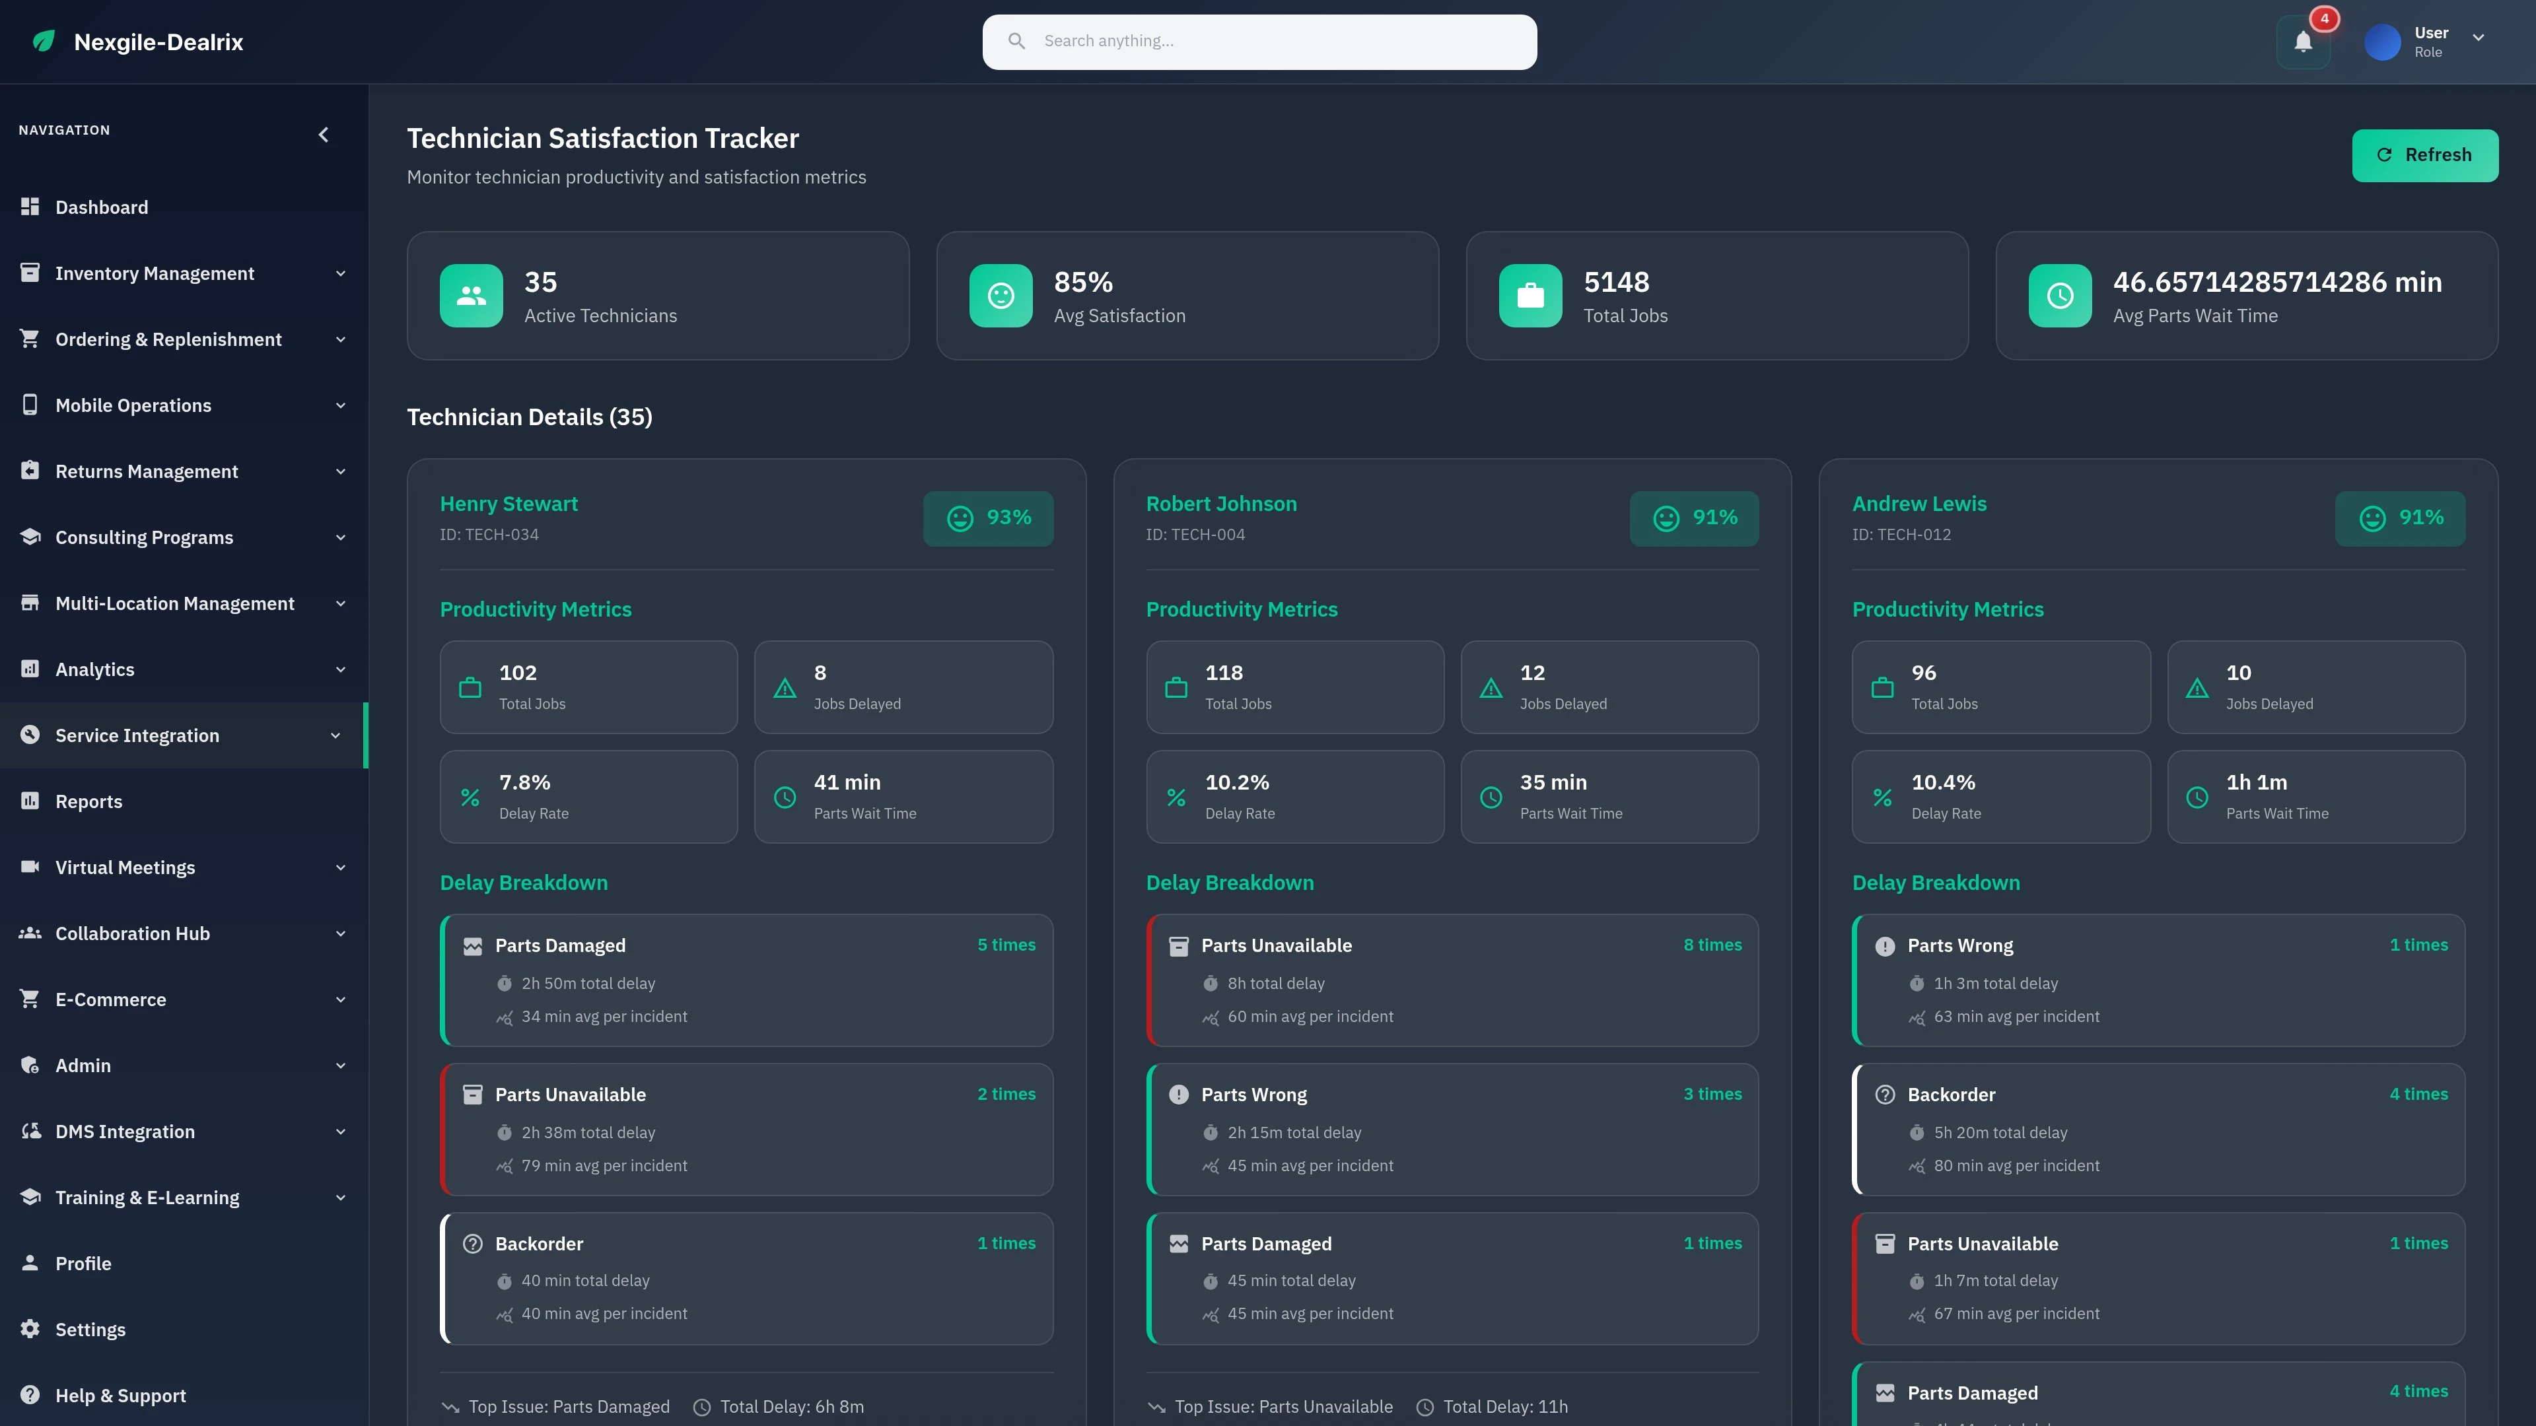
Task: Open the user Role dropdown
Action: pos(2479,42)
